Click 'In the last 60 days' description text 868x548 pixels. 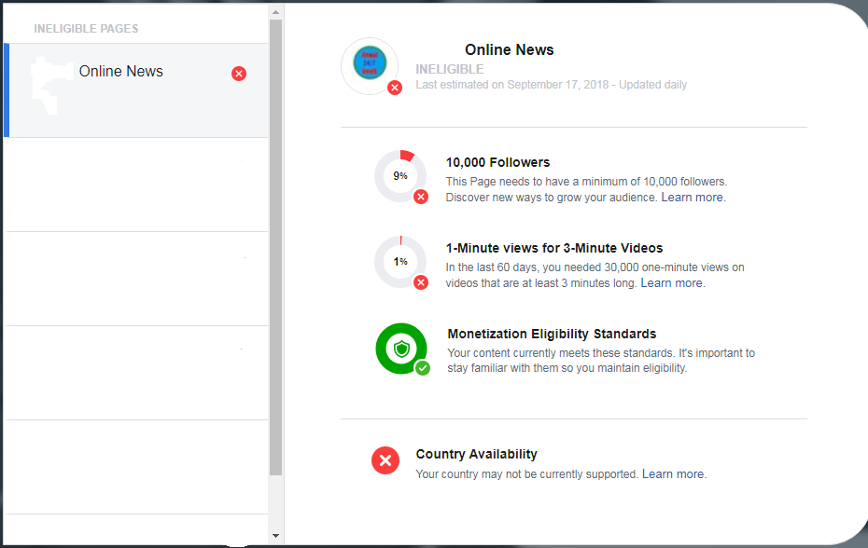[x=595, y=275]
